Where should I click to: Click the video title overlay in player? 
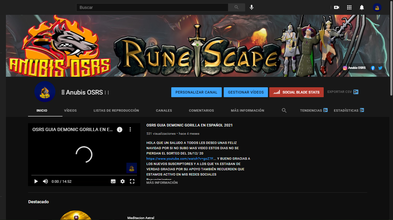click(x=73, y=129)
